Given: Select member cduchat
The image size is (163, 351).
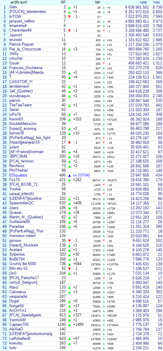Looking at the screenshot, I should coord(16,58).
